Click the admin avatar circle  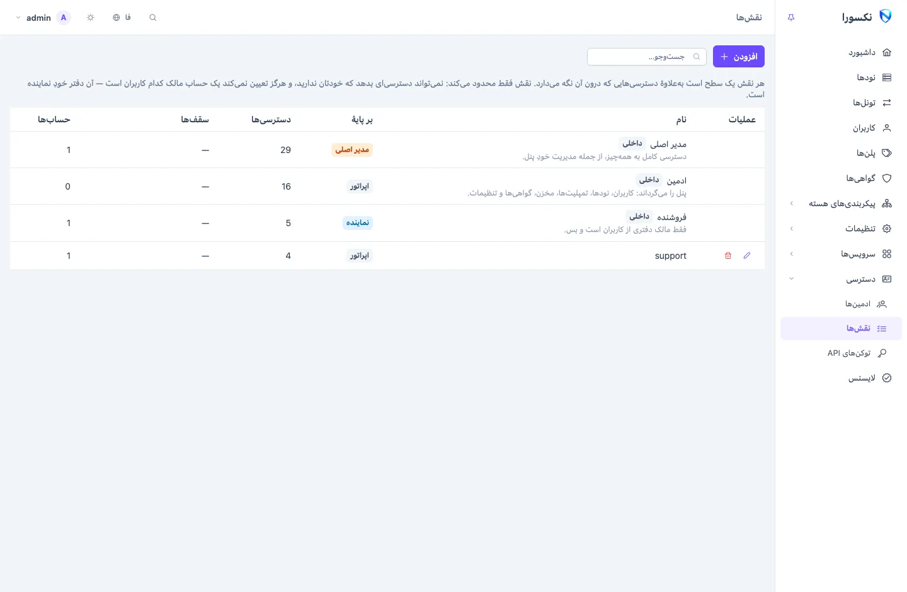[x=64, y=18]
